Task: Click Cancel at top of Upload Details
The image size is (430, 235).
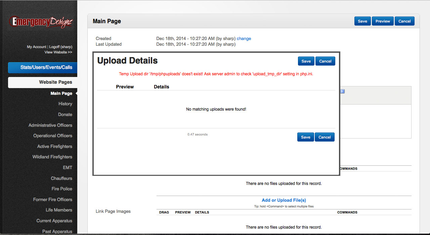Action: (325, 61)
